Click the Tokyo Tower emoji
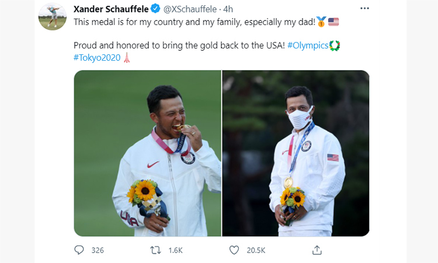Viewport: 438px width, 263px height. click(x=127, y=58)
